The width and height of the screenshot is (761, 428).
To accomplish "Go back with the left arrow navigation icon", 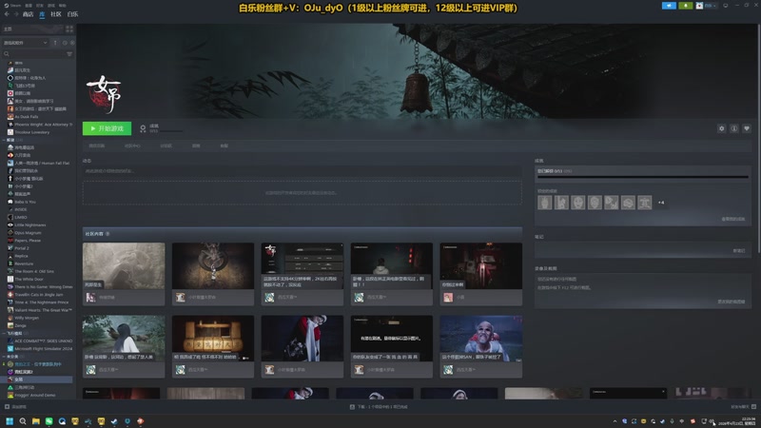I will (7, 14).
